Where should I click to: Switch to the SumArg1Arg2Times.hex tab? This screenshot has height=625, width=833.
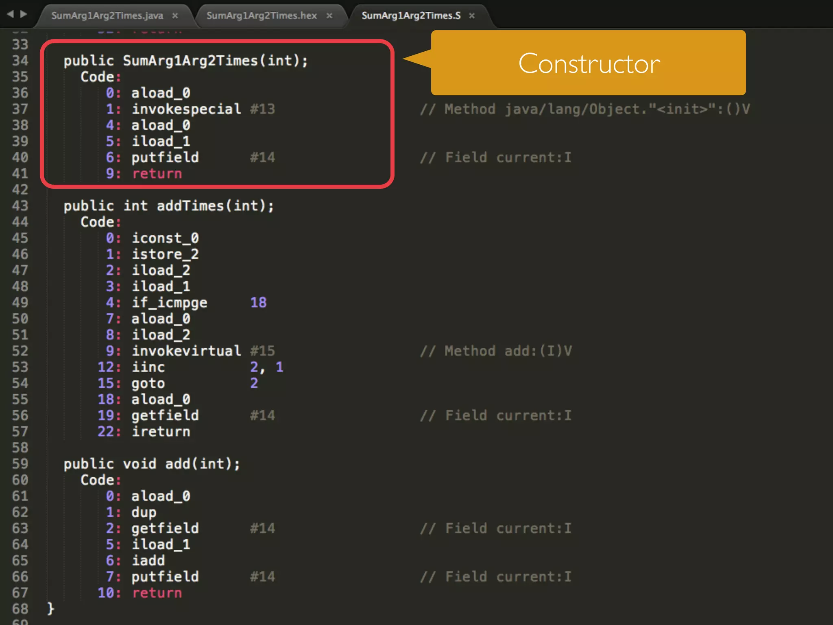tap(262, 15)
